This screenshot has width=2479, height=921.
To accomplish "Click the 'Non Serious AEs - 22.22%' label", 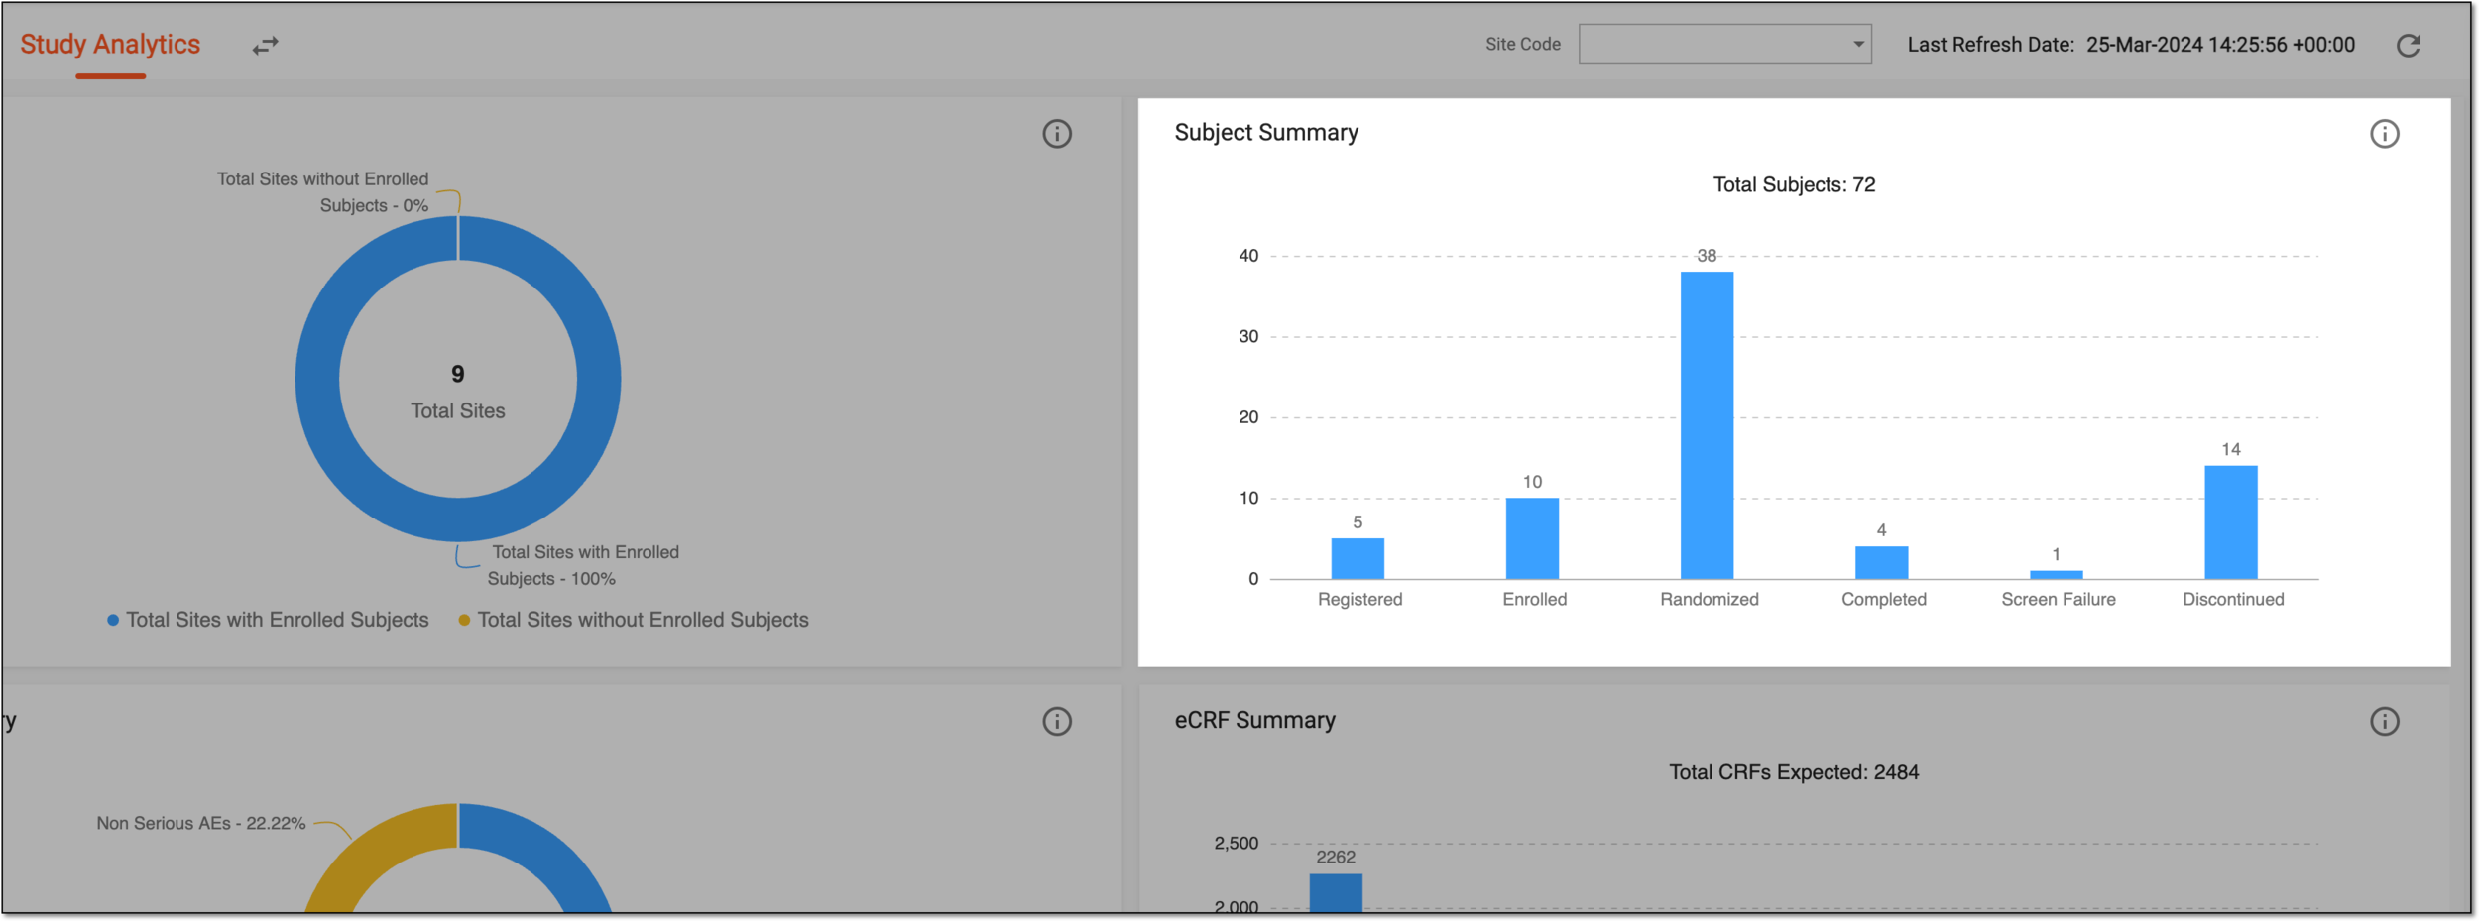I will click(x=201, y=824).
